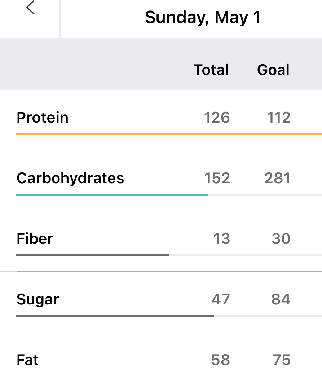Image resolution: width=322 pixels, height=374 pixels.
Task: Select the Total column header
Action: (211, 70)
